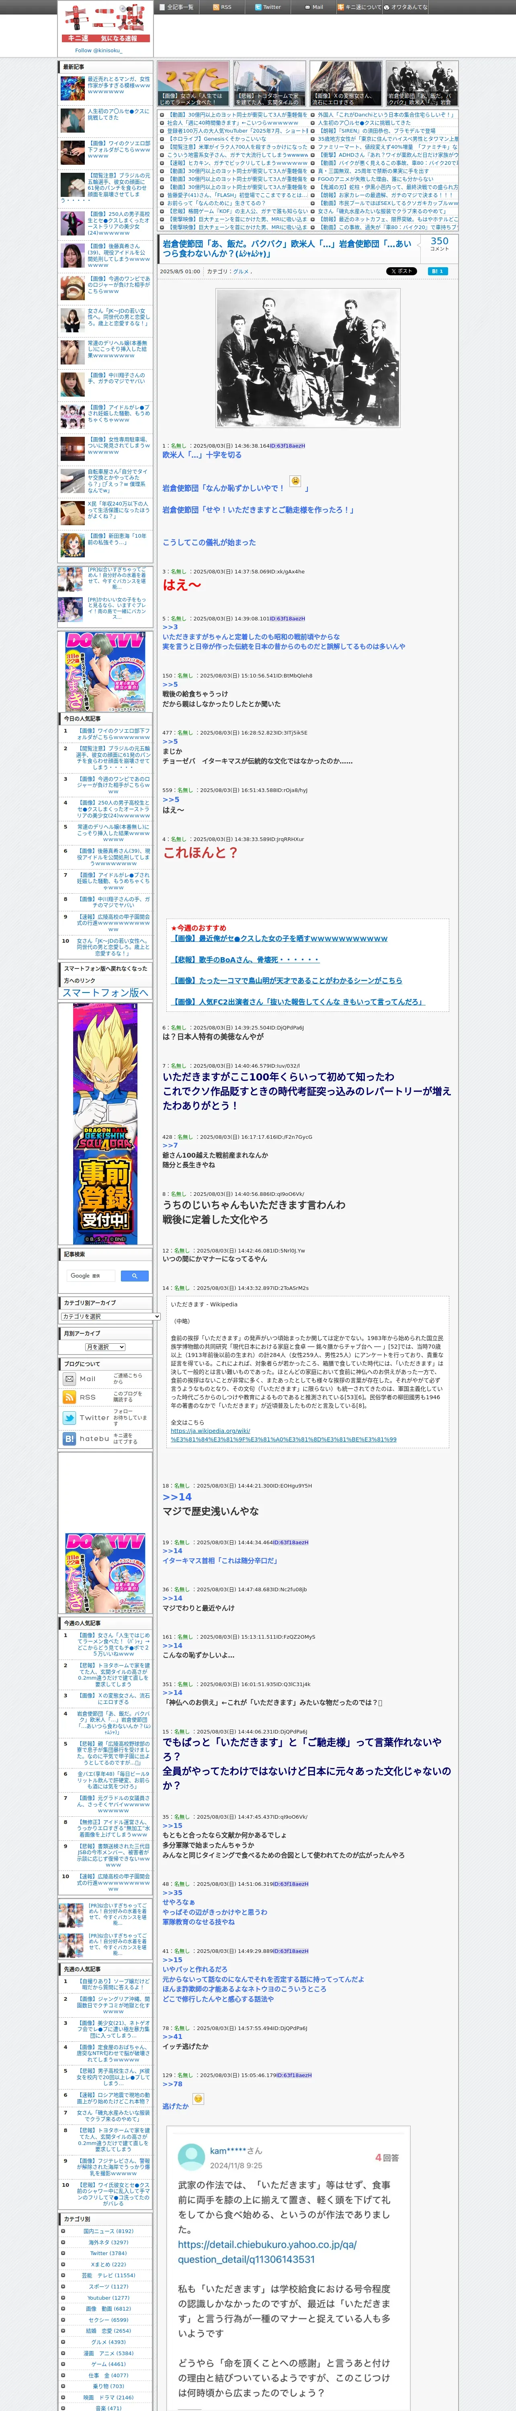Open recommended link 歌手のBoAさん、骨壊死
The image size is (516, 2411).
pos(246,959)
